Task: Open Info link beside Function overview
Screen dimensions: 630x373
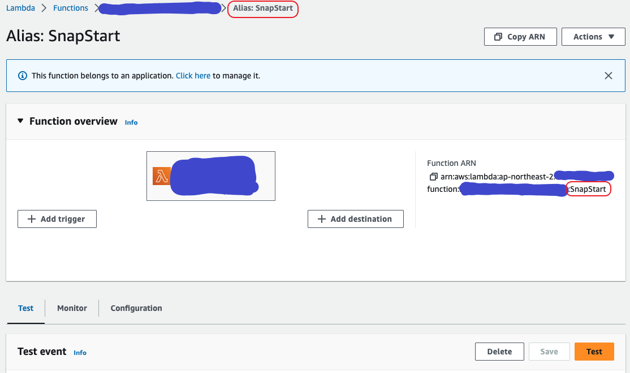Action: tap(131, 122)
